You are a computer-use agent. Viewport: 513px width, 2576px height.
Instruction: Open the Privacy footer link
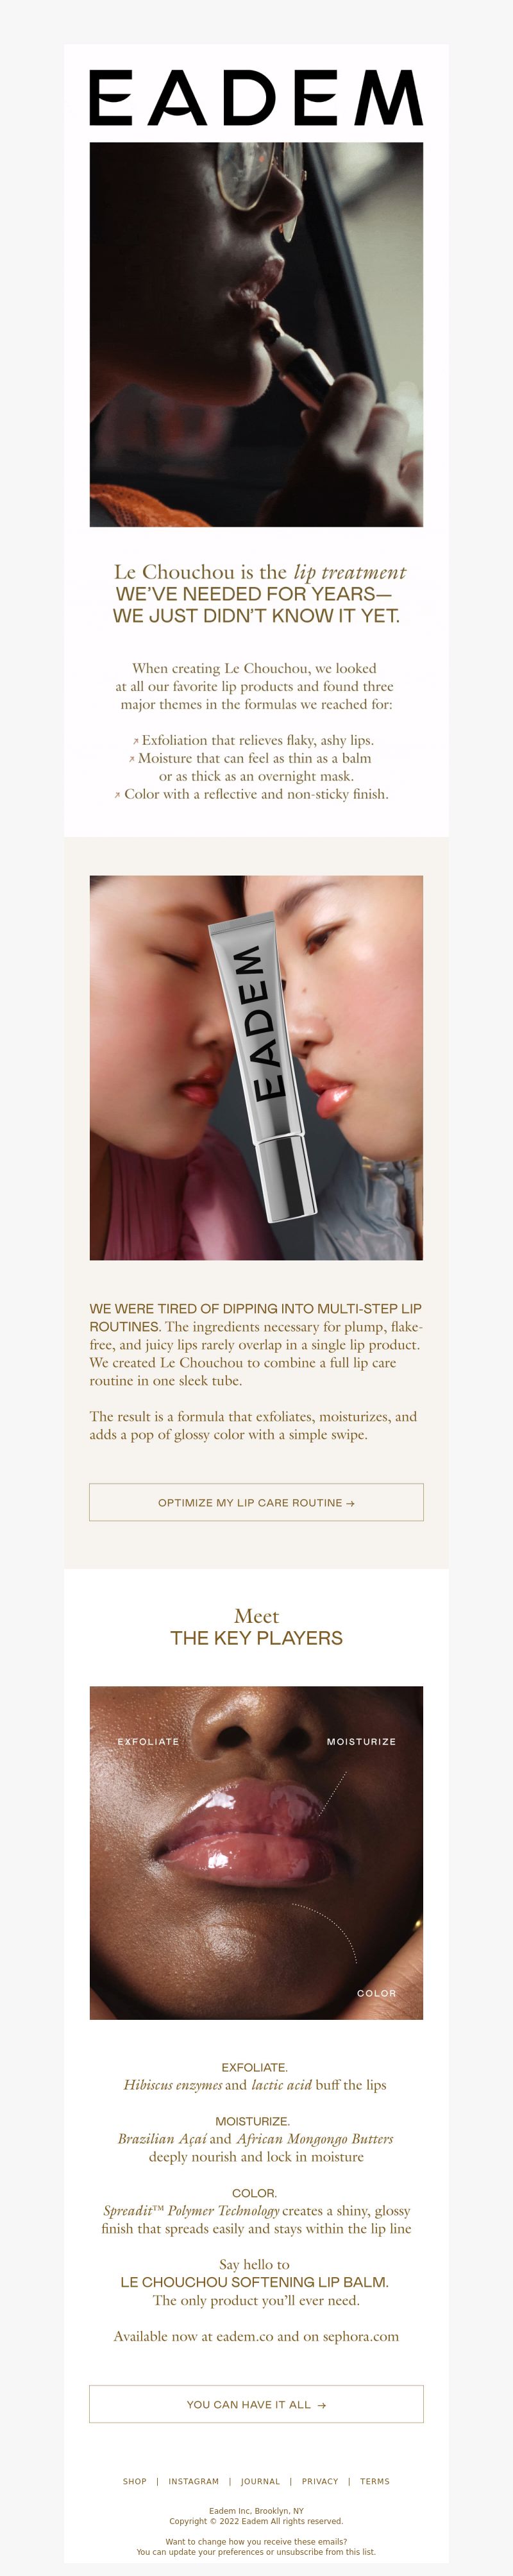click(320, 2481)
